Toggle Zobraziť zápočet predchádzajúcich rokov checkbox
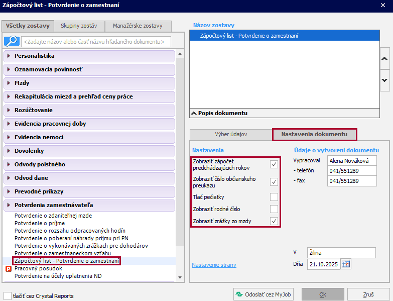The height and width of the screenshot is (301, 393). click(274, 164)
